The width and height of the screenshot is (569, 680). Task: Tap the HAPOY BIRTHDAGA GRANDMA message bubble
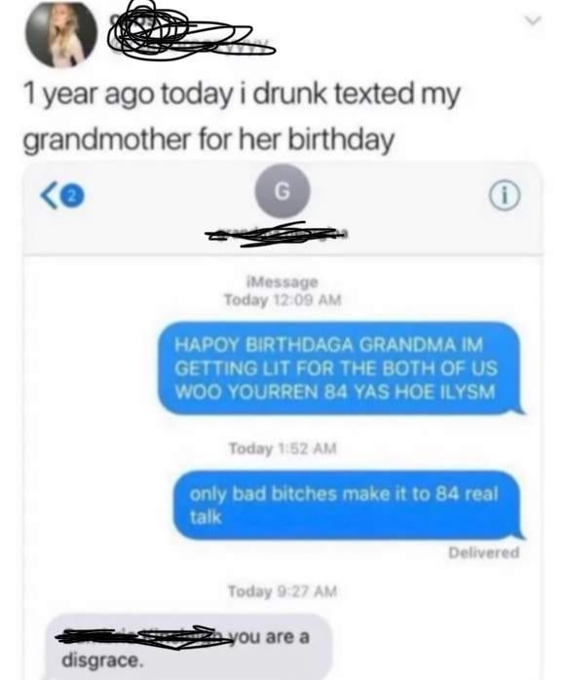pyautogui.click(x=340, y=367)
